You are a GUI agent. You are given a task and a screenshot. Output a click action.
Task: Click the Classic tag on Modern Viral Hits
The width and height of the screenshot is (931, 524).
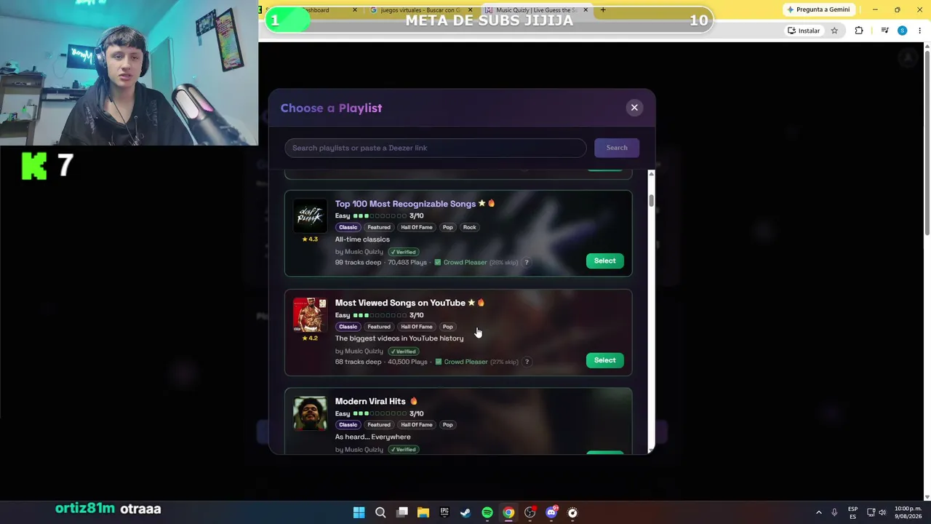click(348, 425)
